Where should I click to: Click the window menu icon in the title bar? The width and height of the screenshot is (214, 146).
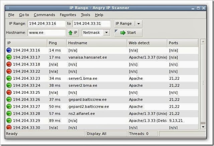pyautogui.click(x=8, y=8)
